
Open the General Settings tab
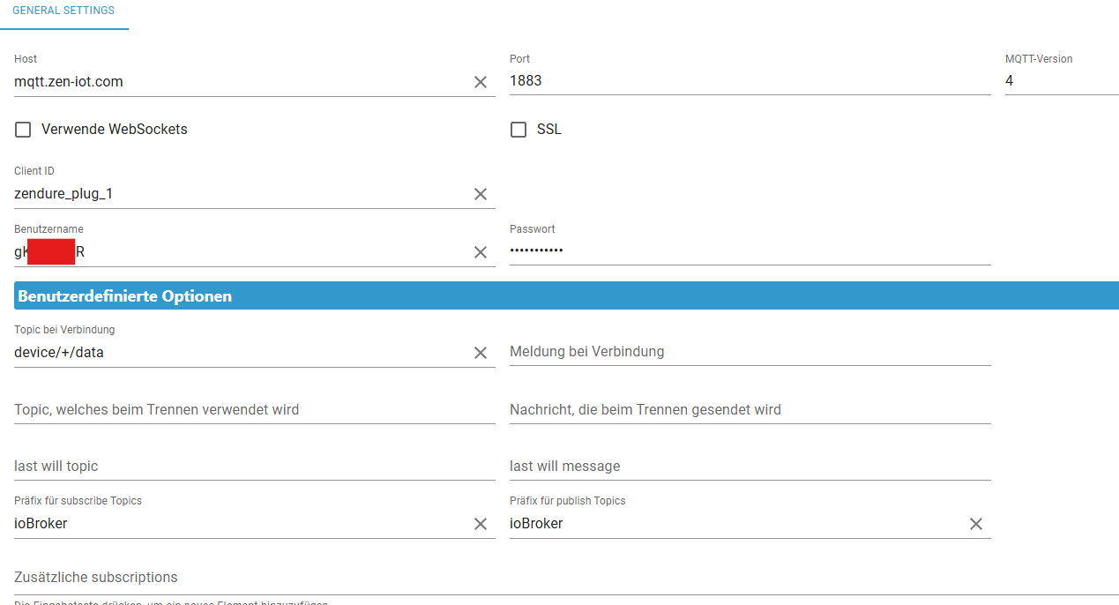coord(63,11)
